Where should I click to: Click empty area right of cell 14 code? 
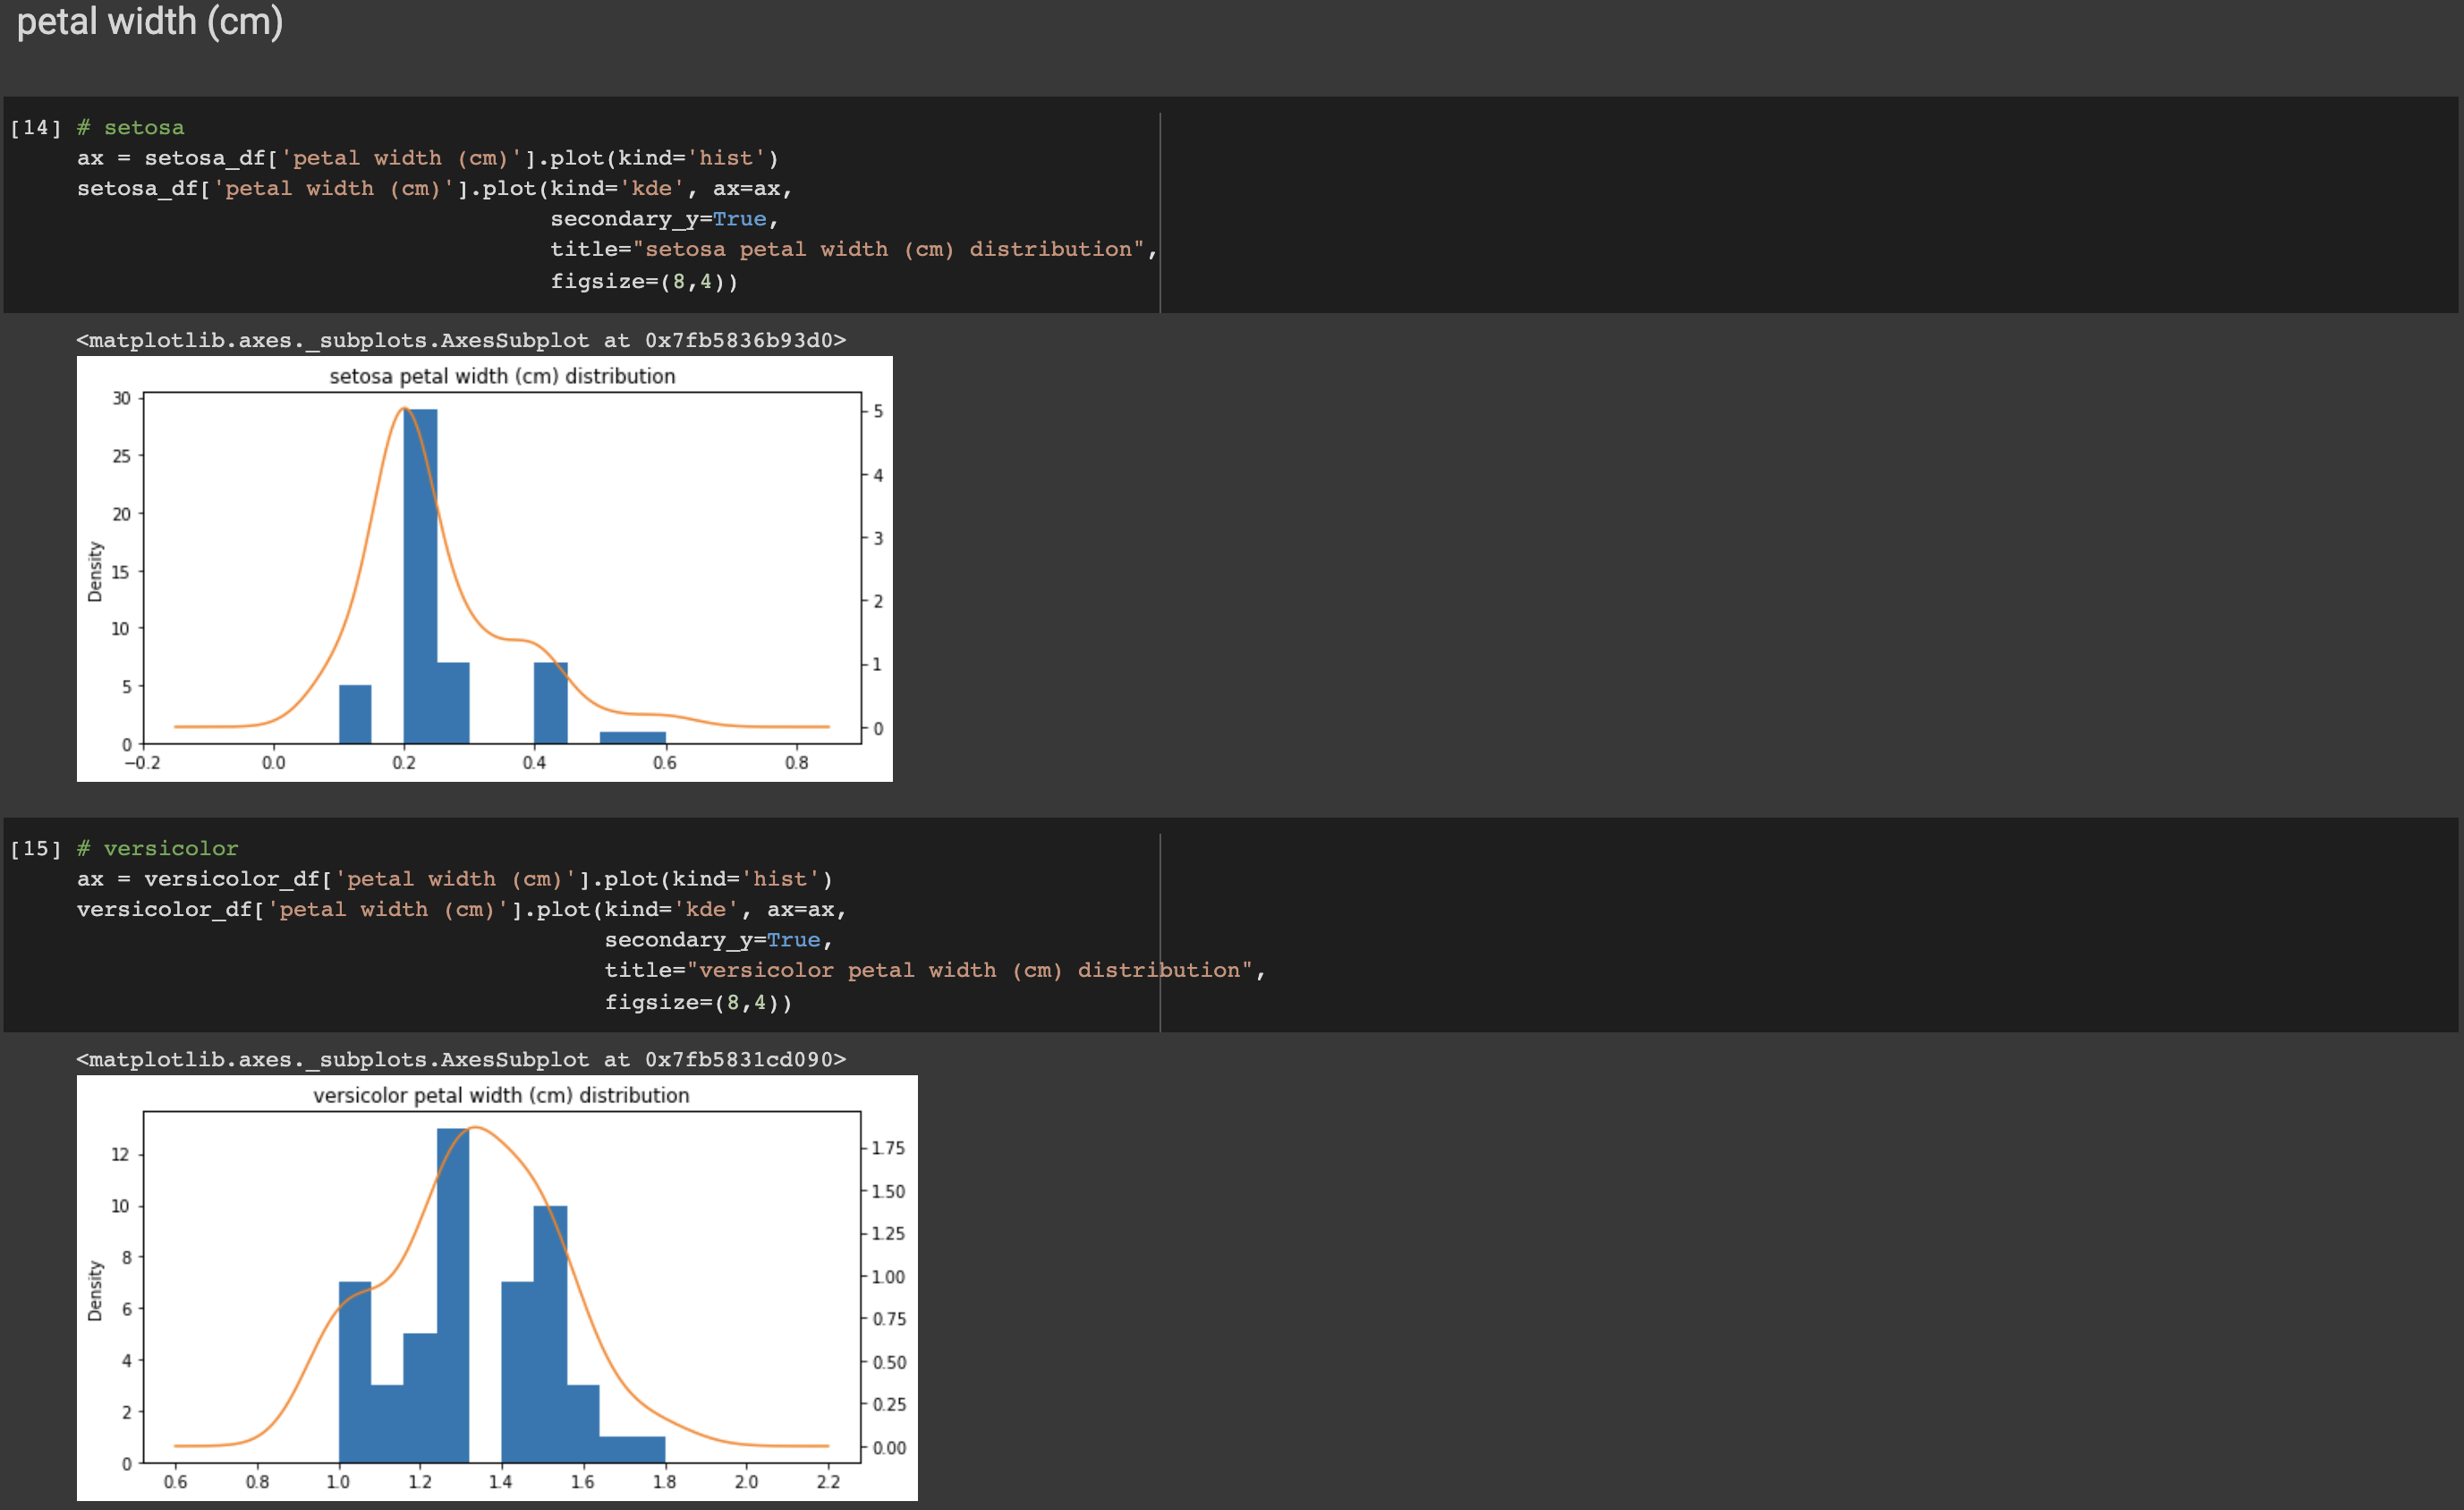(x=1800, y=205)
